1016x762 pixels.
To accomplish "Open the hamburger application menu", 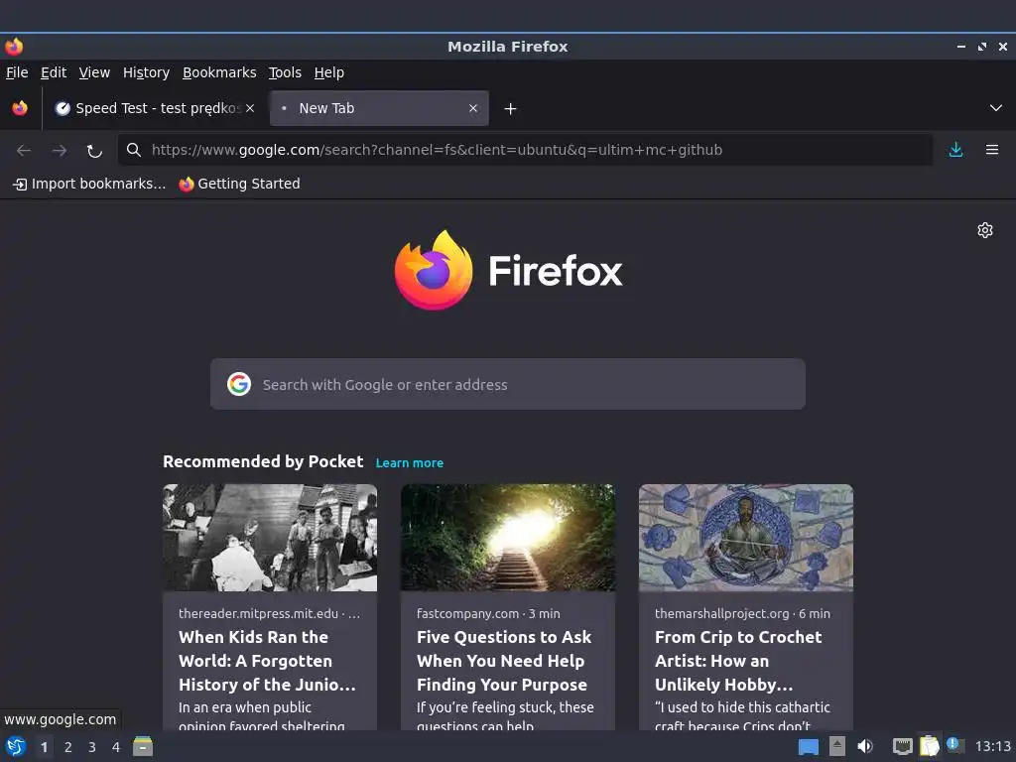I will pyautogui.click(x=992, y=150).
